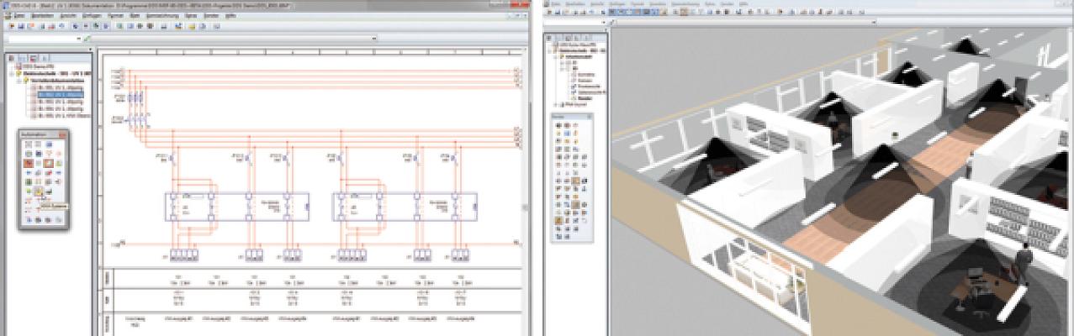Open the combo box dropdown arrow in left window
The height and width of the screenshot is (336, 1074).
coord(79,39)
